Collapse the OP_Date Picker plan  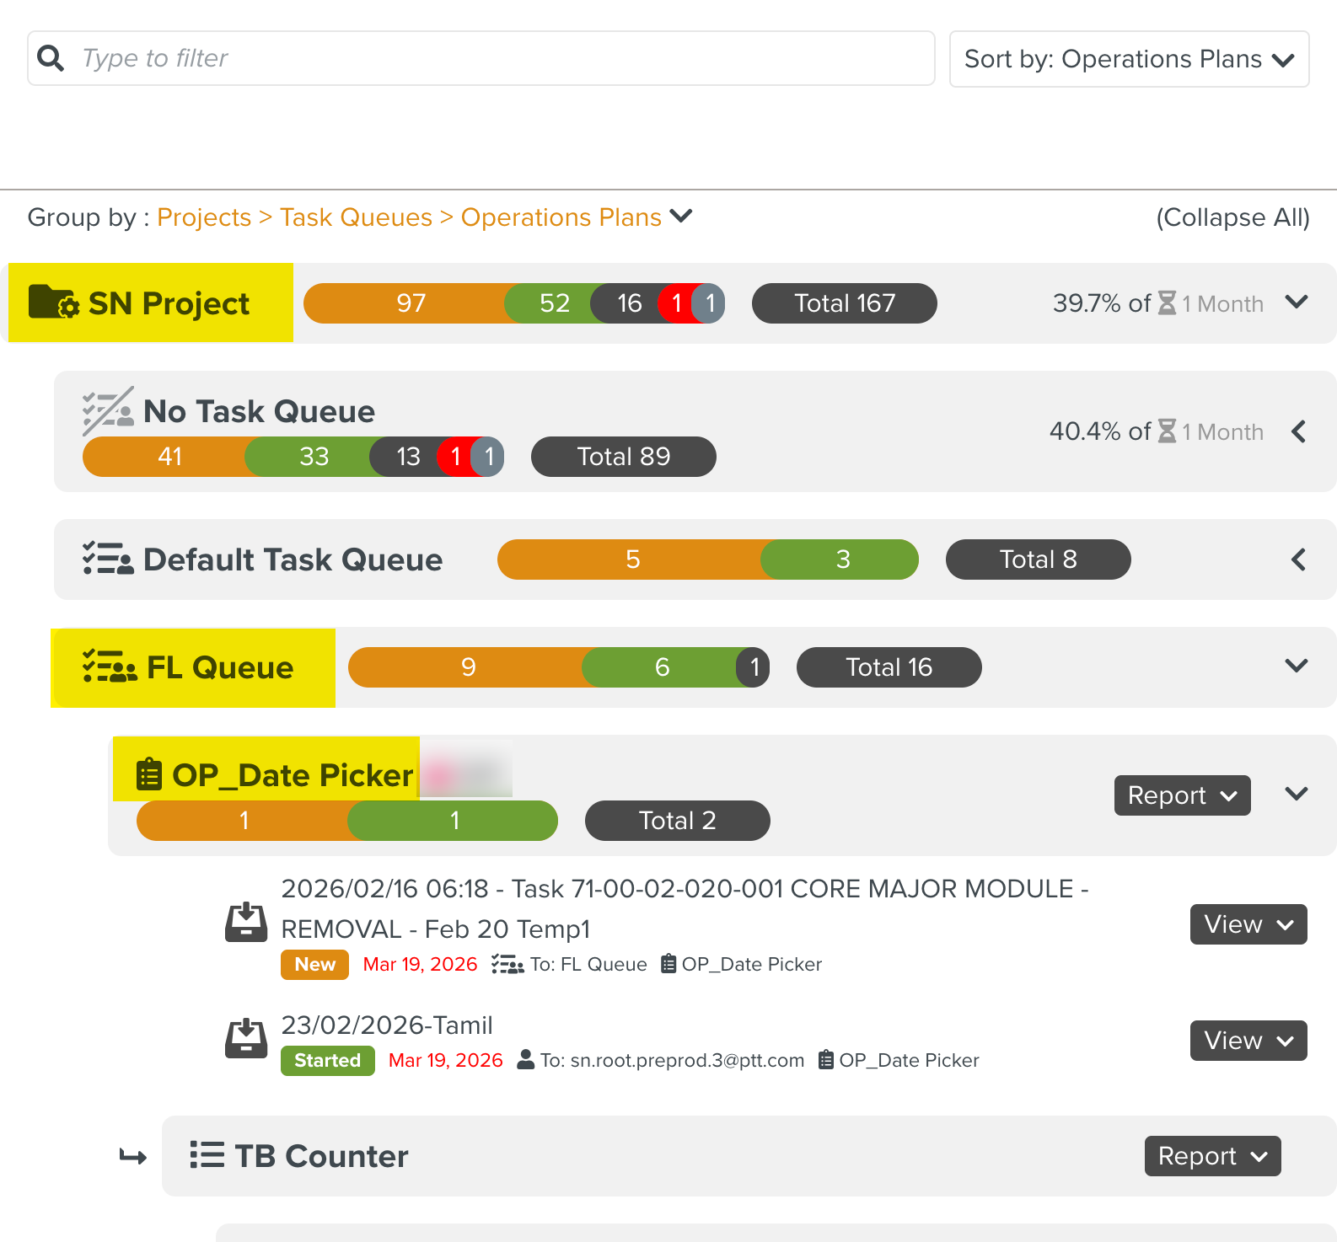pos(1297,794)
